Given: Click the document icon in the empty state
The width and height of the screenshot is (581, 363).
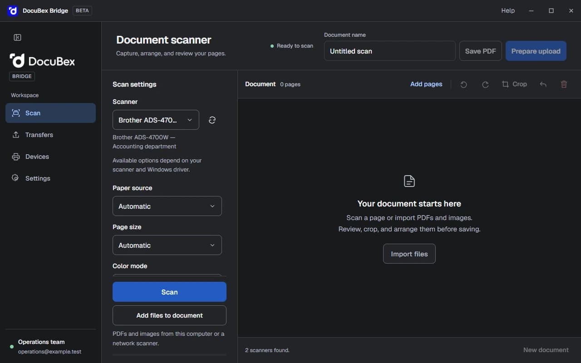Looking at the screenshot, I should [x=409, y=181].
